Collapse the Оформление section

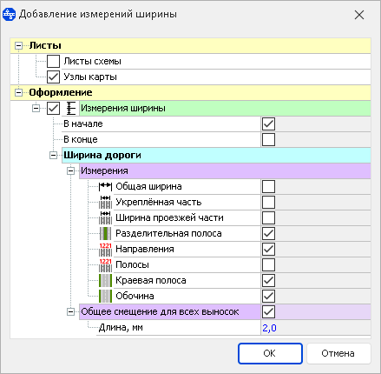coord(18,92)
